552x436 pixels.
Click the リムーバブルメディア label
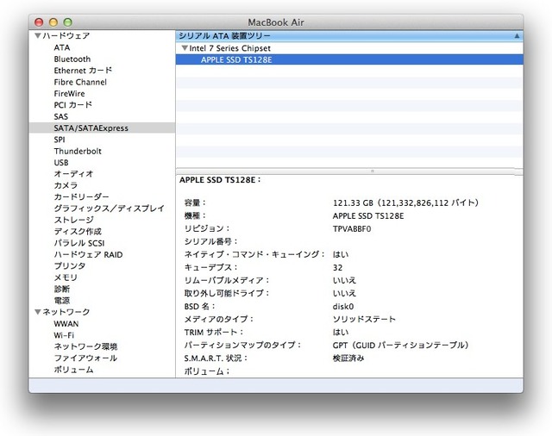click(x=227, y=280)
